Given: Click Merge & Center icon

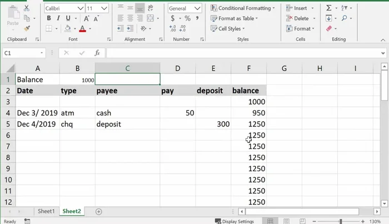Looking at the screenshot, I should pyautogui.click(x=151, y=18).
